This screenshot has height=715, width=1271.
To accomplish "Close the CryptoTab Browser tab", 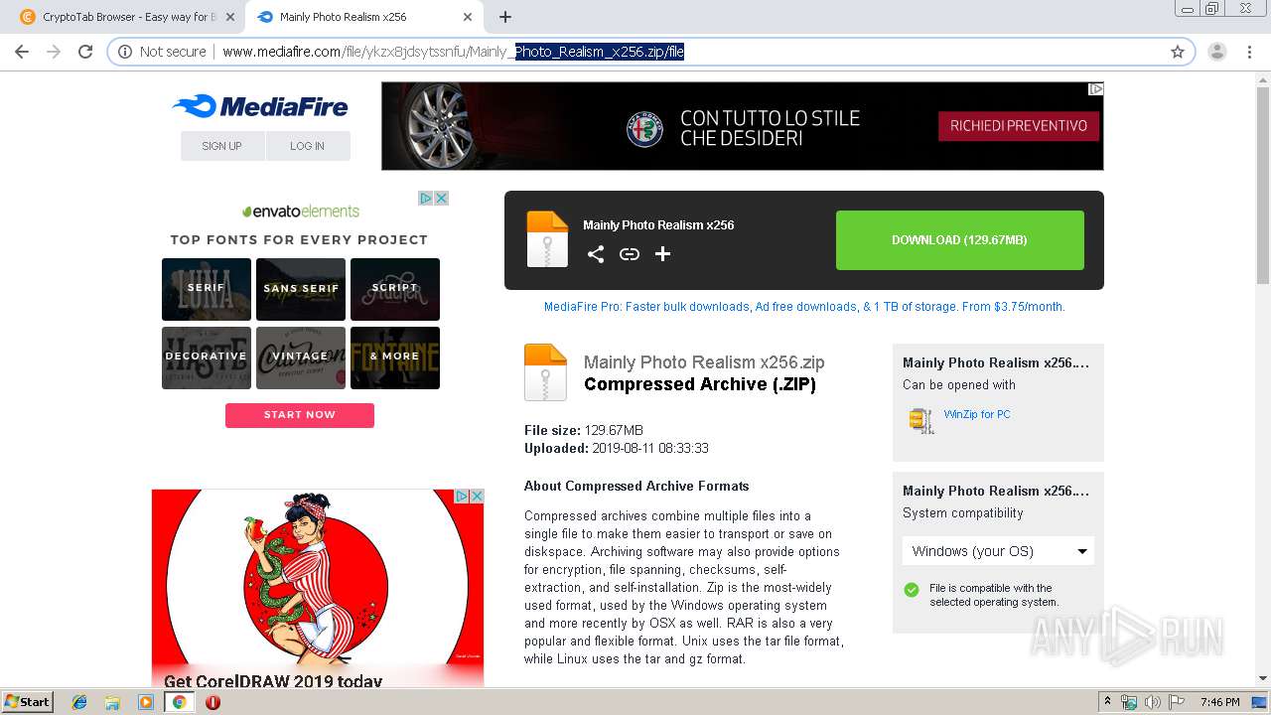I will coord(229,17).
